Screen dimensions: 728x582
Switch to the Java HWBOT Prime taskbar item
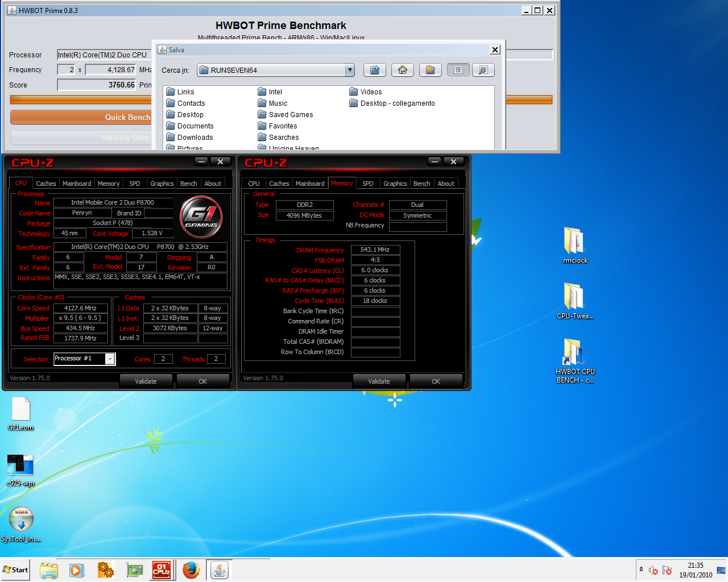tap(220, 570)
